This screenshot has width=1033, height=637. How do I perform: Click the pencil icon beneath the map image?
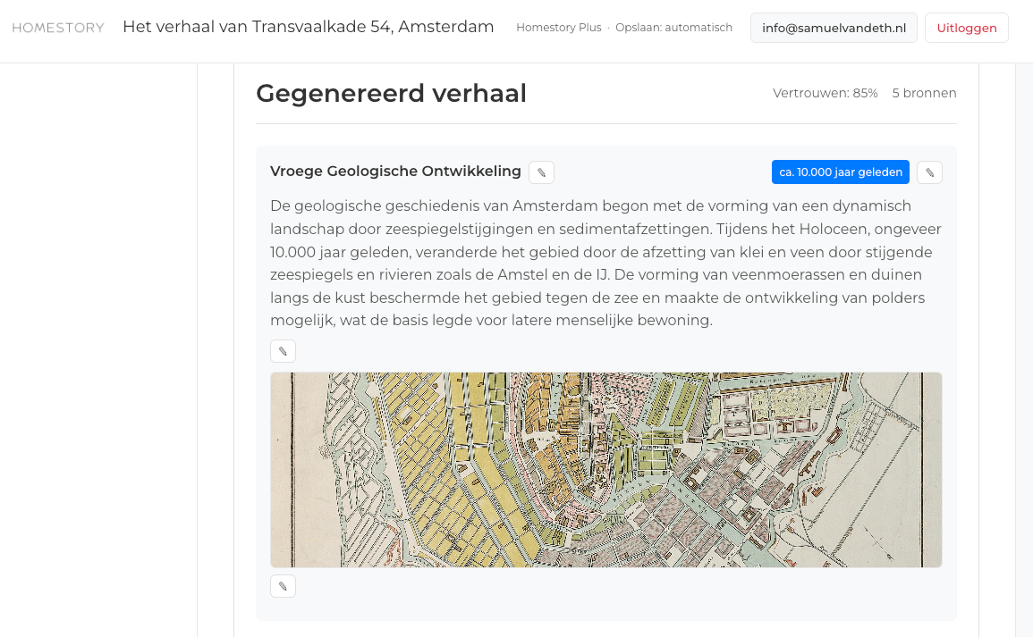283,586
